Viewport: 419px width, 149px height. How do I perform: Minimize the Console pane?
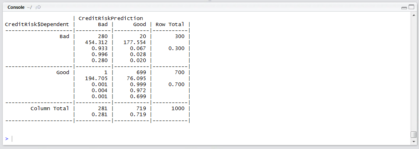click(x=404, y=8)
